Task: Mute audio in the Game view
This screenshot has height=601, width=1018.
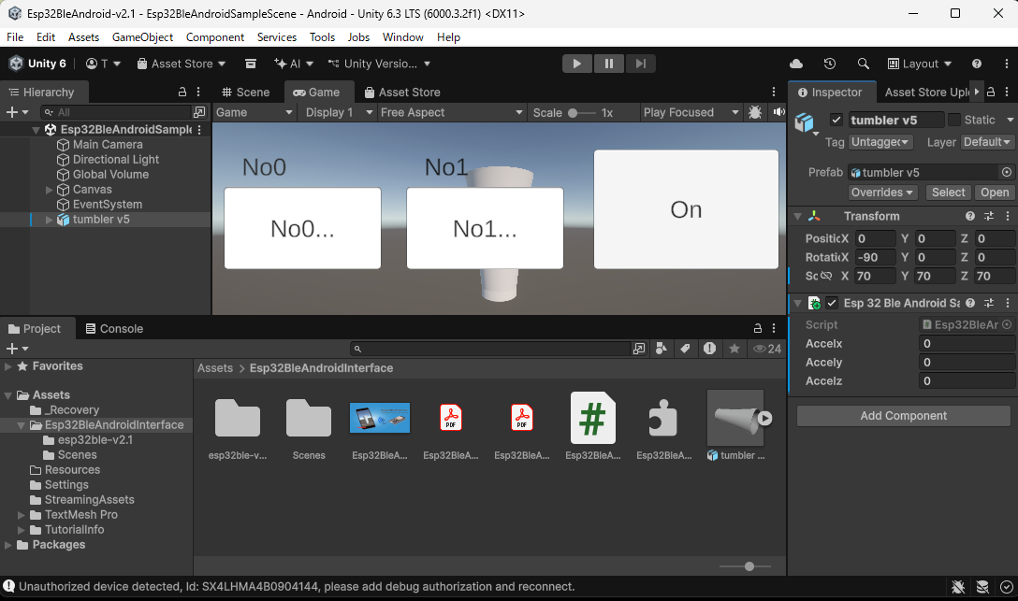Action: 778,112
